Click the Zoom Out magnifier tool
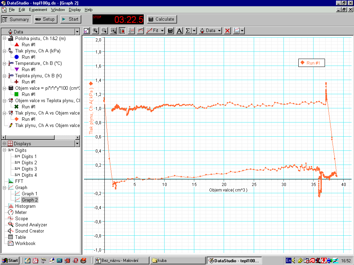The image size is (354, 265). click(x=104, y=31)
